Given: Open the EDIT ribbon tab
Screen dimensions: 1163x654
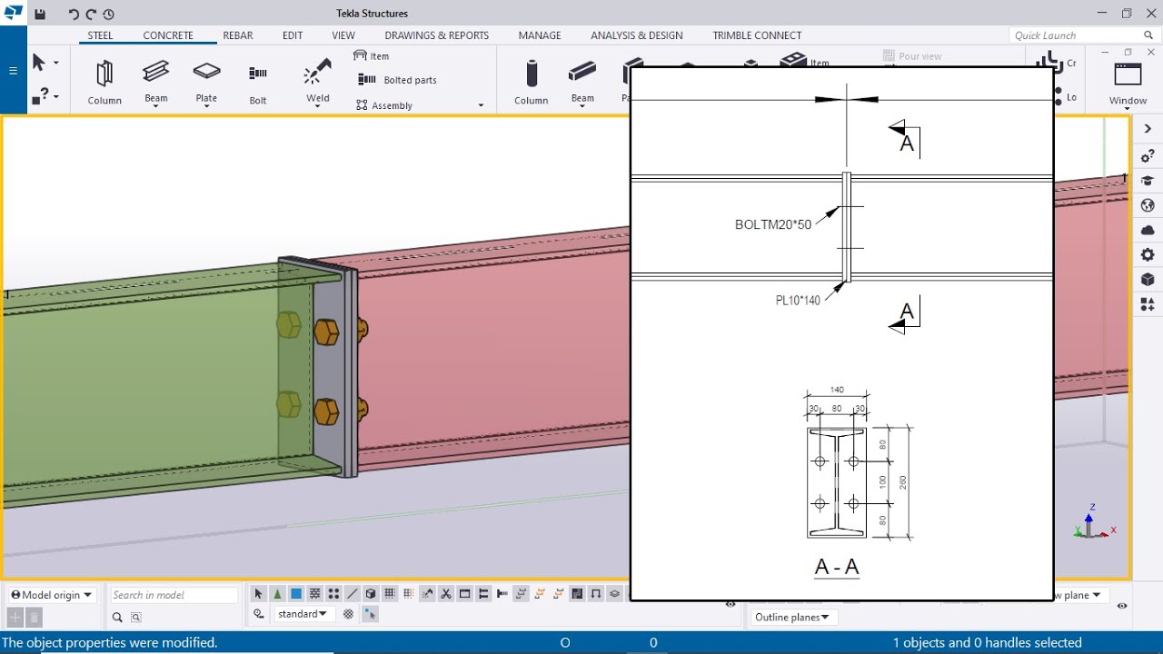Looking at the screenshot, I should pyautogui.click(x=293, y=35).
